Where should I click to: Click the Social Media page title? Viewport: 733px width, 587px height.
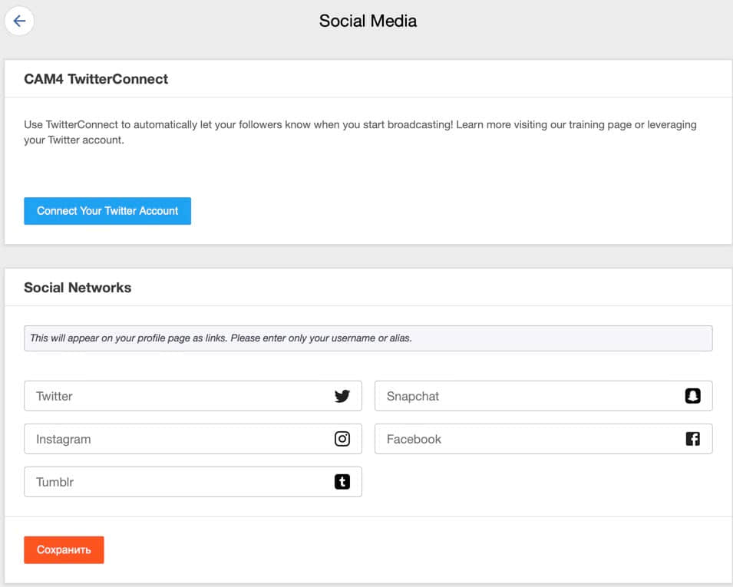pos(368,21)
